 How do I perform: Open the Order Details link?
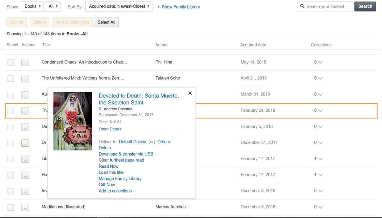click(110, 129)
